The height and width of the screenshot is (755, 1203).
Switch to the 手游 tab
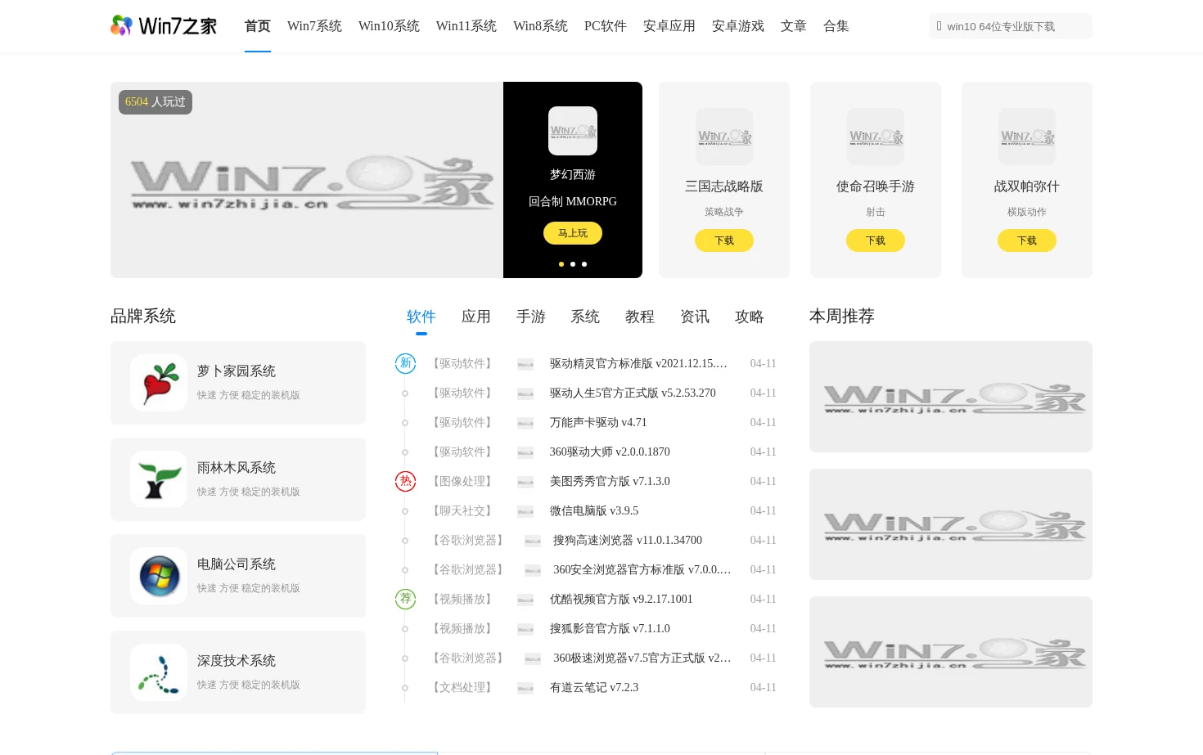[531, 317]
